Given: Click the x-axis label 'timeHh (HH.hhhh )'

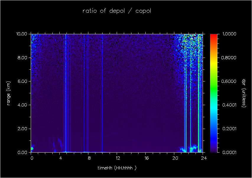Looking at the screenshot, I should (117, 168).
